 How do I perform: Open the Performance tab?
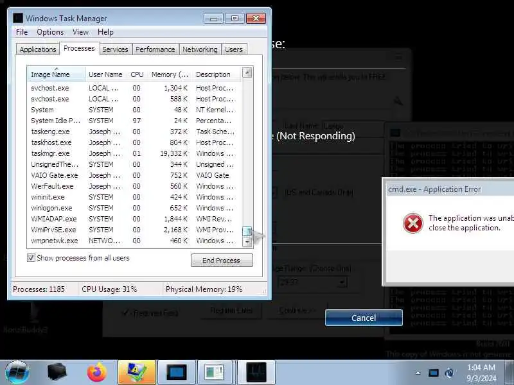tap(155, 49)
